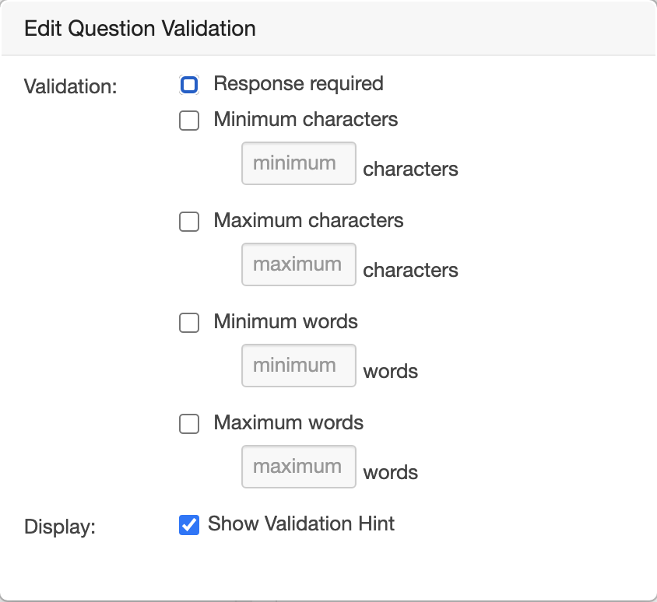Uncheck the Show Validation Hint checkbox
657x602 pixels.
(x=189, y=525)
